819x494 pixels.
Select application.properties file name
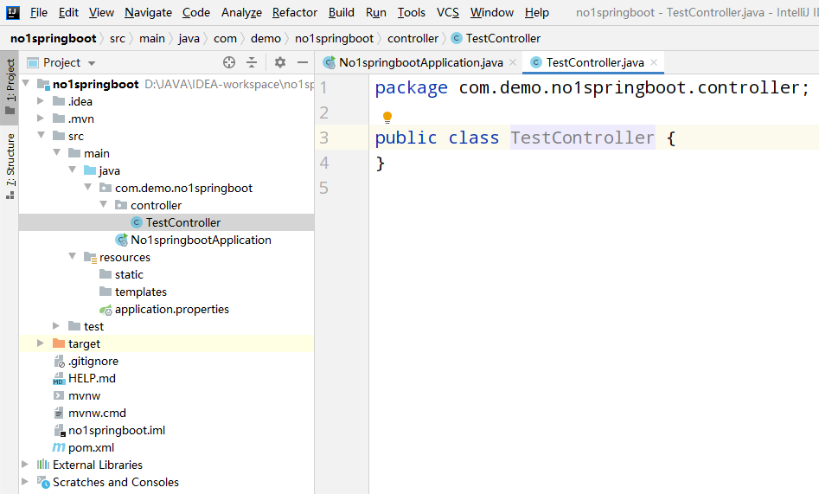(172, 309)
